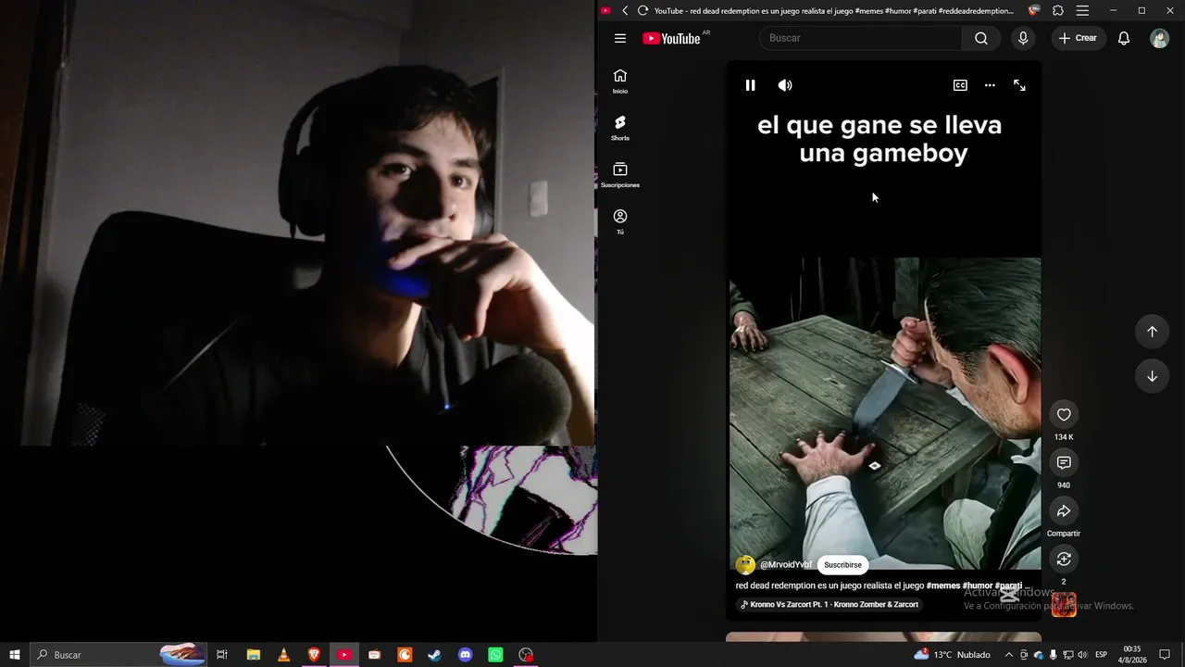1185x667 pixels.
Task: Open the @MrvoidYvbf channel
Action: [x=786, y=565]
